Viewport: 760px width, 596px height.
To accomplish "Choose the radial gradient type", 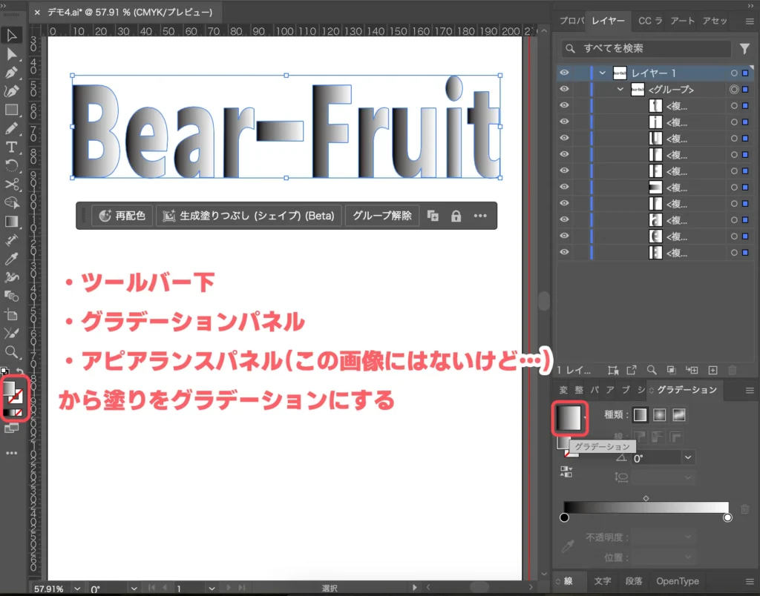I will click(x=660, y=415).
